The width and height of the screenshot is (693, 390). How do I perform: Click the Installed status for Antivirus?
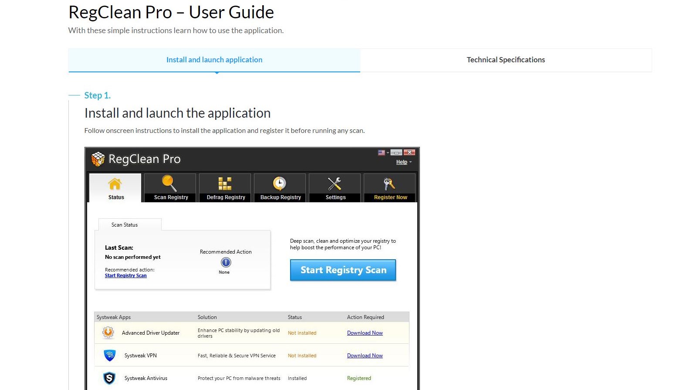(x=297, y=378)
